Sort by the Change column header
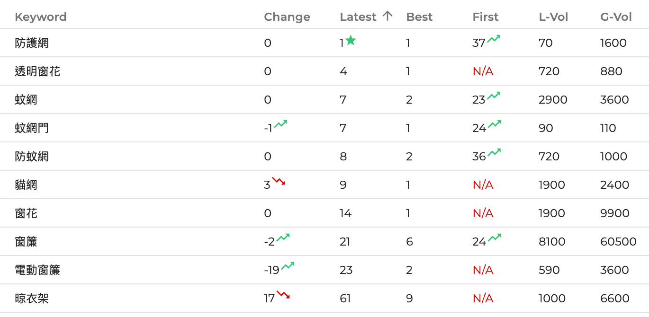Screen dimensions: 649x317 coord(287,17)
